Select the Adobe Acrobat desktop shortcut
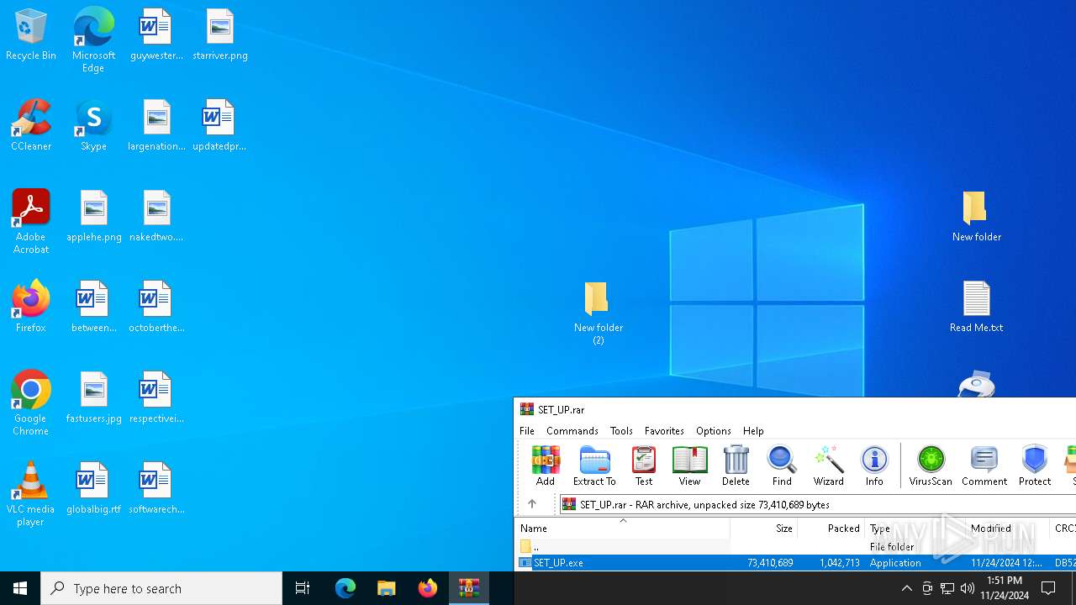The height and width of the screenshot is (605, 1076). point(31,222)
